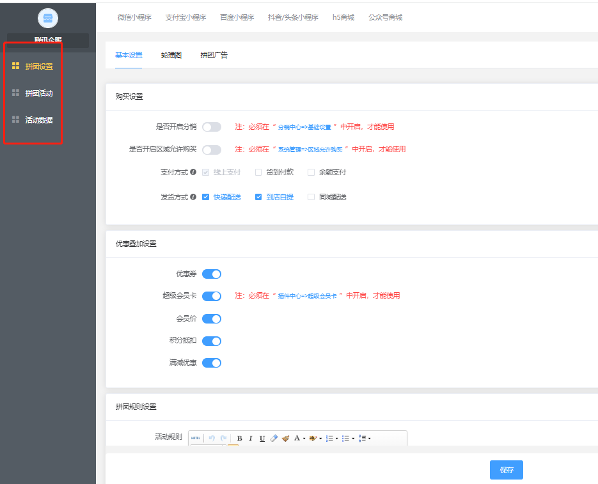Toggle the 是否开启区域允许购买 switch
Screen dimensions: 598x484
point(212,150)
